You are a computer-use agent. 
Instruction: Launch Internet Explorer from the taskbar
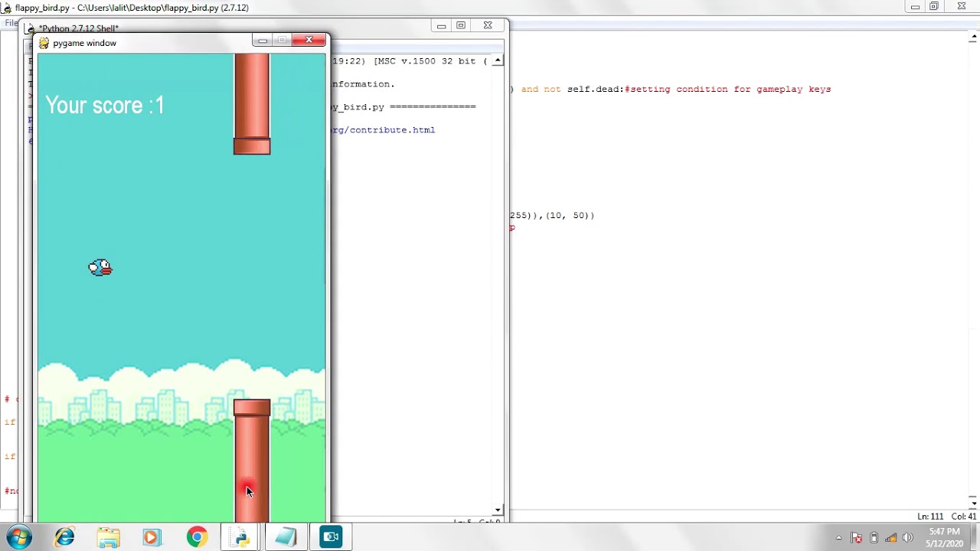[x=65, y=537]
